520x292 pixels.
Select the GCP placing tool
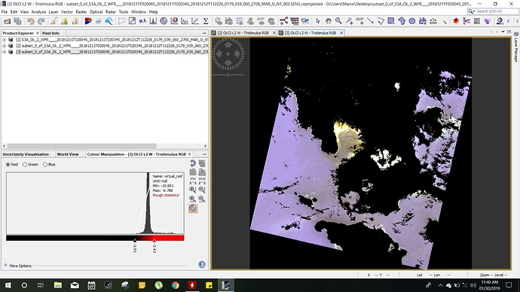[359, 21]
